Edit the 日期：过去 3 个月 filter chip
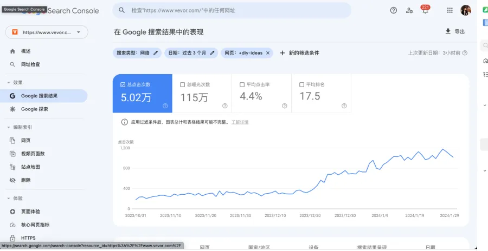 191,53
